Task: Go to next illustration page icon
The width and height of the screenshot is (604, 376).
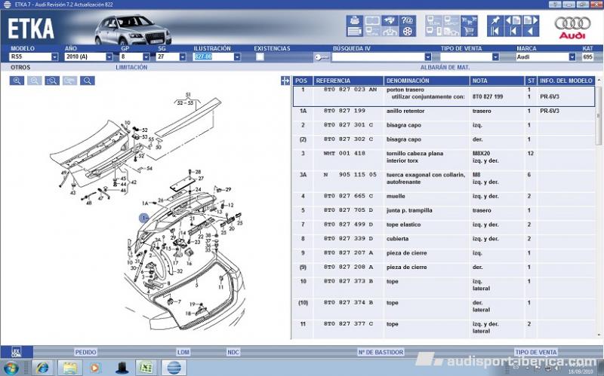Action: click(531, 20)
